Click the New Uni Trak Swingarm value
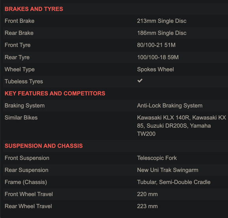The width and height of the screenshot is (228, 218). click(x=168, y=170)
